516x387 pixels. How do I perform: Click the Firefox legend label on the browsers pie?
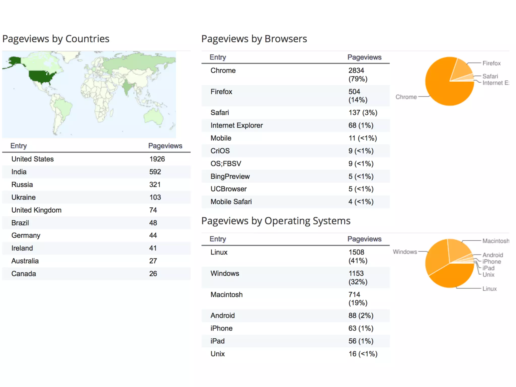pyautogui.click(x=491, y=63)
